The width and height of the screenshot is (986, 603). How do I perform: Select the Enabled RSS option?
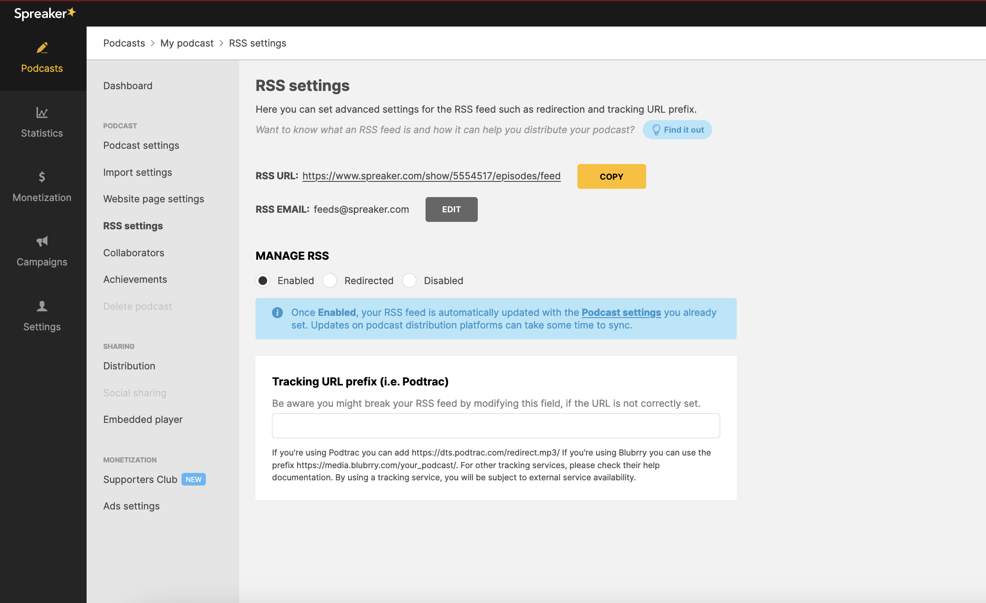(263, 281)
